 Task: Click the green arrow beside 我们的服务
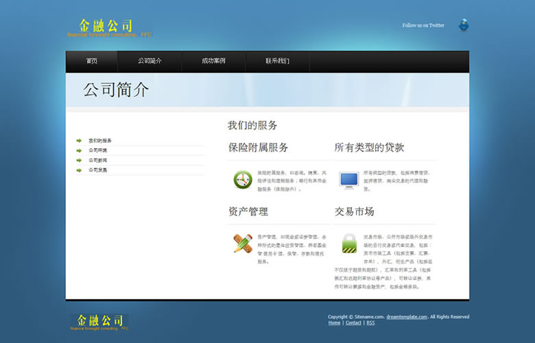[x=80, y=141]
